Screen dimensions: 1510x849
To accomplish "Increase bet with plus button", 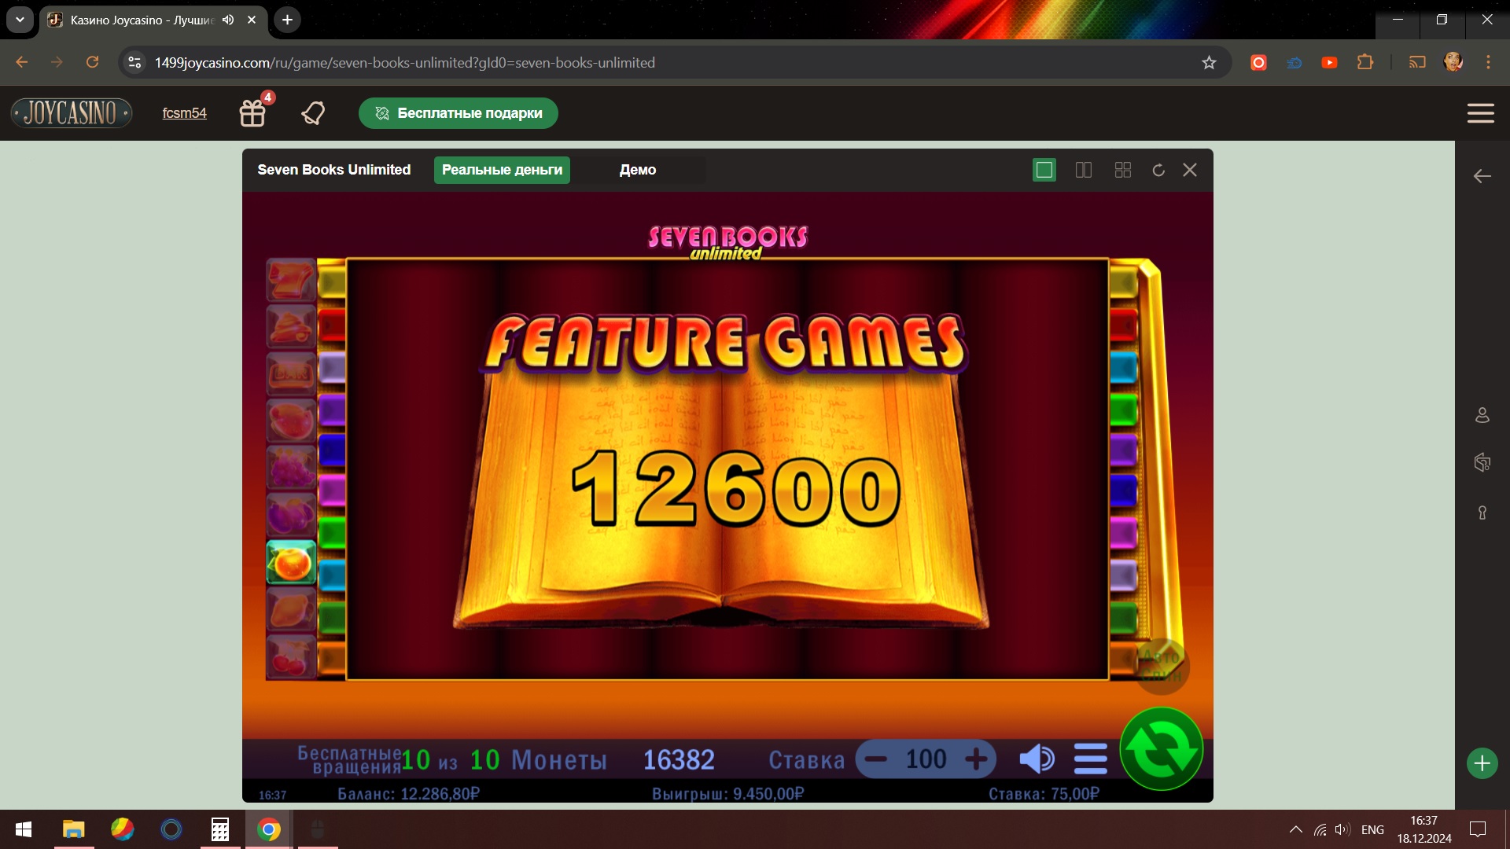I will [976, 759].
